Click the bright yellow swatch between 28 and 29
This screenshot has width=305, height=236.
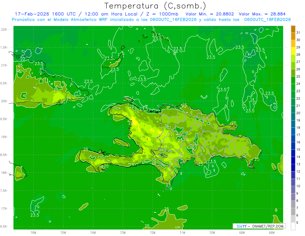(293, 51)
